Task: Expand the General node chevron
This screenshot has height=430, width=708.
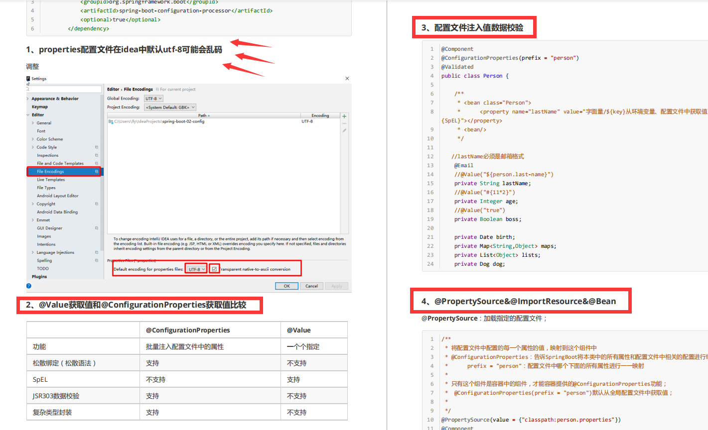Action: click(x=33, y=123)
